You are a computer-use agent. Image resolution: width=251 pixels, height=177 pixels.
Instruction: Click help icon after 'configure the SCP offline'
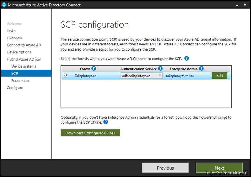click(106, 122)
